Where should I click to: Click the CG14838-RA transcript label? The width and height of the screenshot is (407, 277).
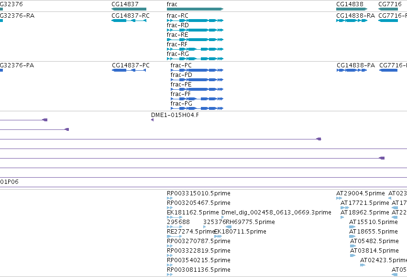pyautogui.click(x=355, y=16)
